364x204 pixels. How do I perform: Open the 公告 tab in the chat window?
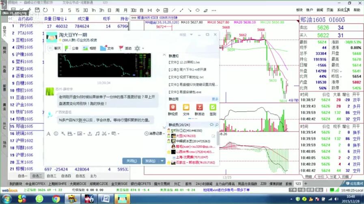click(x=72, y=48)
